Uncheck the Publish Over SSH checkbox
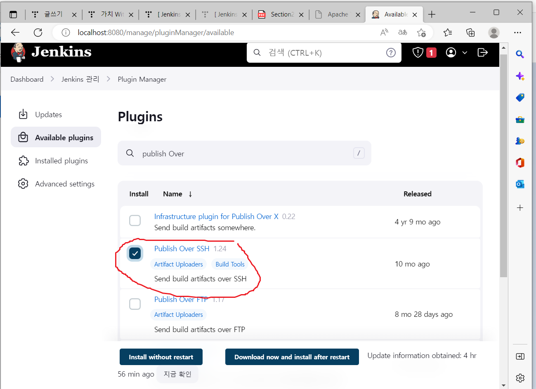 tap(135, 253)
